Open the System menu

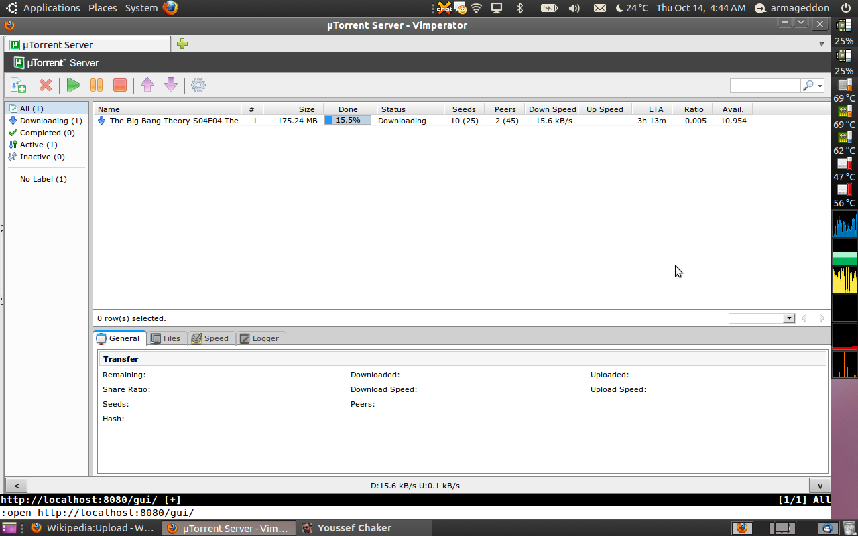coord(141,8)
